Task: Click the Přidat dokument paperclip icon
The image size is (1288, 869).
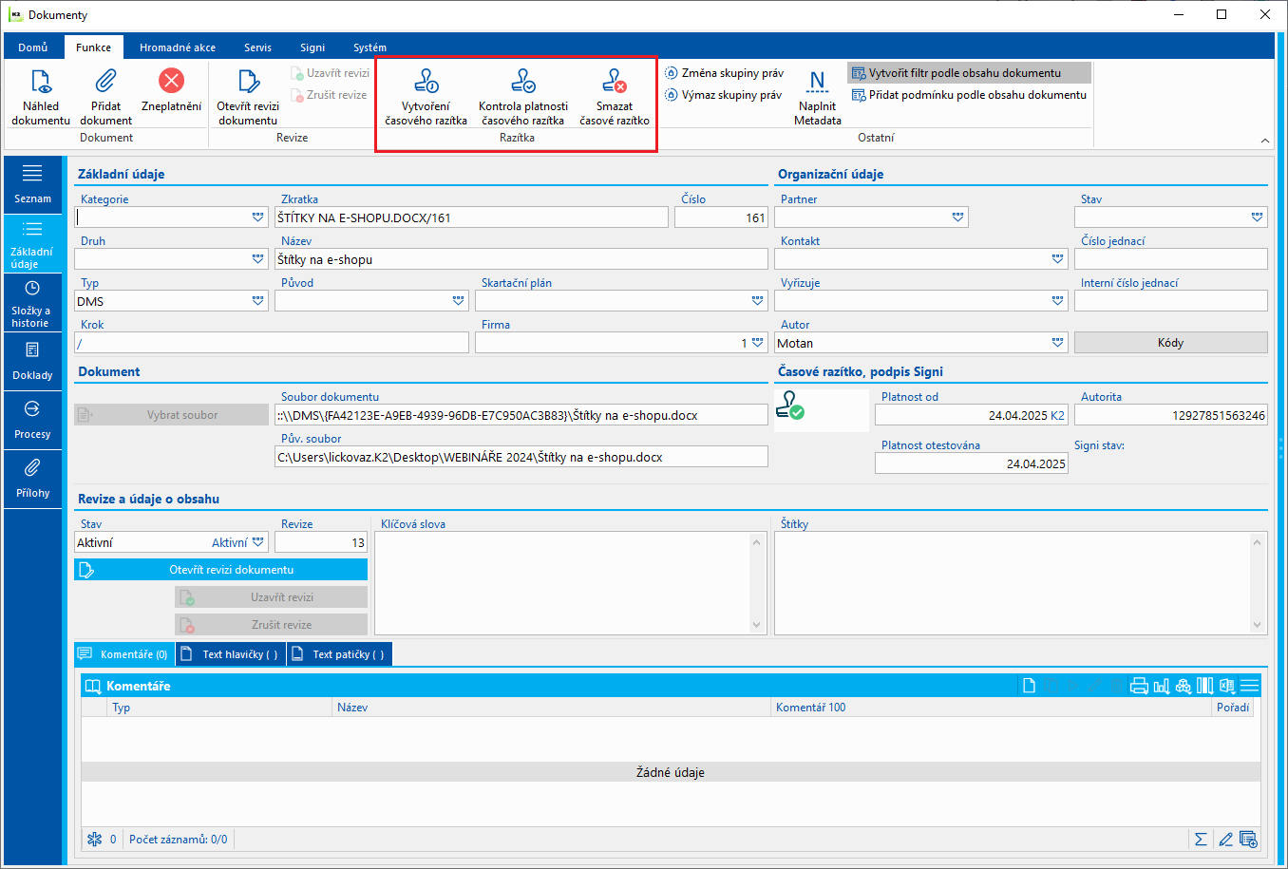Action: (105, 82)
